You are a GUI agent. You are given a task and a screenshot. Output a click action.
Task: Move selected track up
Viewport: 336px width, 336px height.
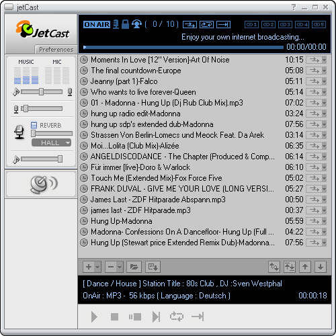[305, 267]
